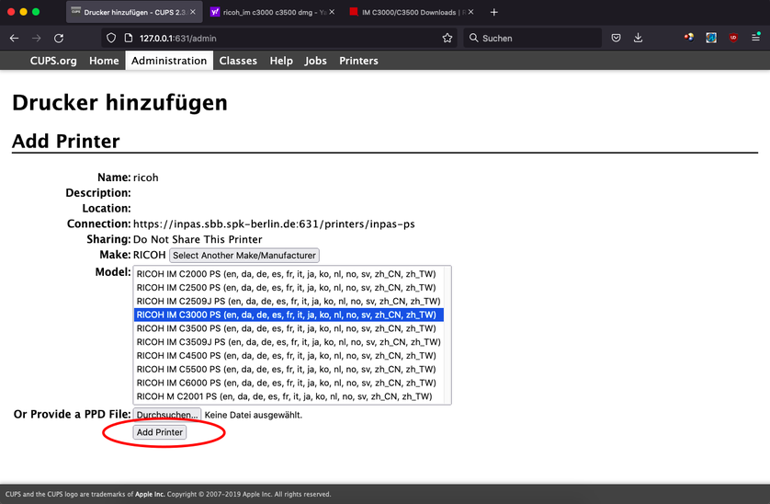Open the shield tracking protection icon

(111, 38)
